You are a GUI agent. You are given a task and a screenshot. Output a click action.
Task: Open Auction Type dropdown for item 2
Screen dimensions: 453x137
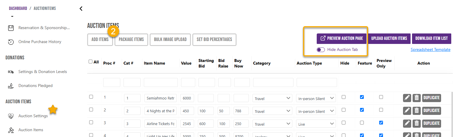click(316, 111)
